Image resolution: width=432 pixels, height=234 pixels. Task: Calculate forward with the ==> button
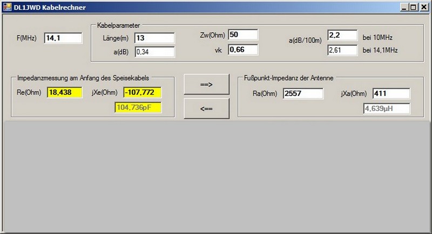pos(207,85)
